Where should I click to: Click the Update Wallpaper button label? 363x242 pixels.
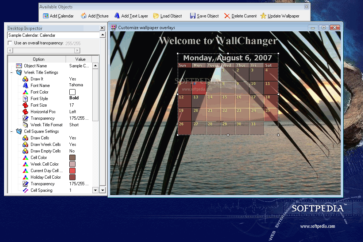click(x=283, y=16)
